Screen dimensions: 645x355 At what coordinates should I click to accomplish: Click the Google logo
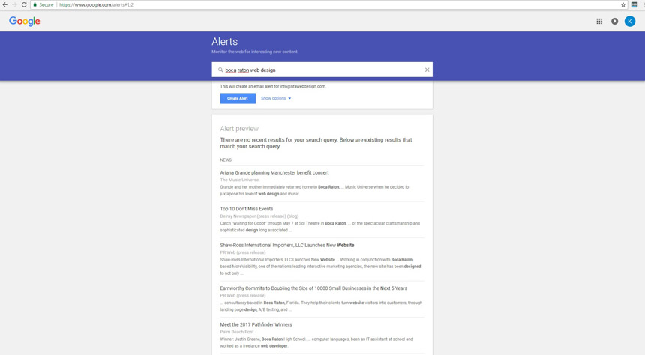coord(25,22)
